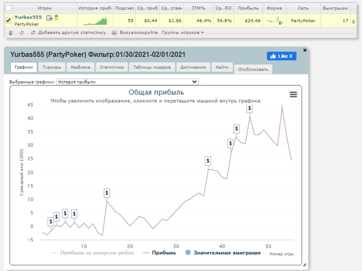Open the История прибыли chart dropdown
Screen dimensions: 362x271
click(x=127, y=82)
